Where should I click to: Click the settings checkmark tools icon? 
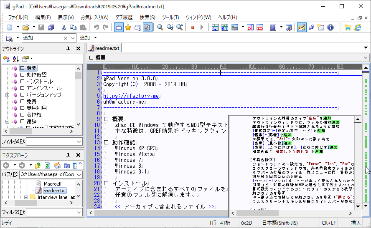289,27
